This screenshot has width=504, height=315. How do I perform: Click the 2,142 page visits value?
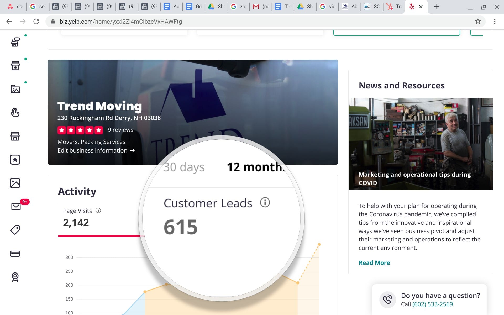[76, 223]
